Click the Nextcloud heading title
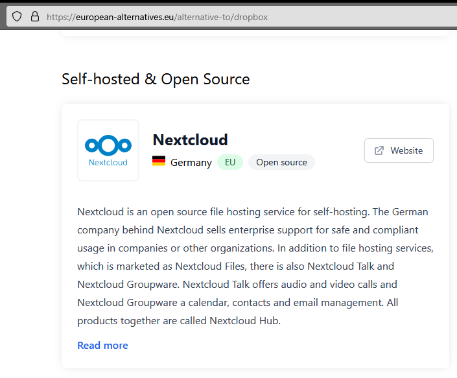Image resolution: width=457 pixels, height=378 pixels. coord(191,140)
